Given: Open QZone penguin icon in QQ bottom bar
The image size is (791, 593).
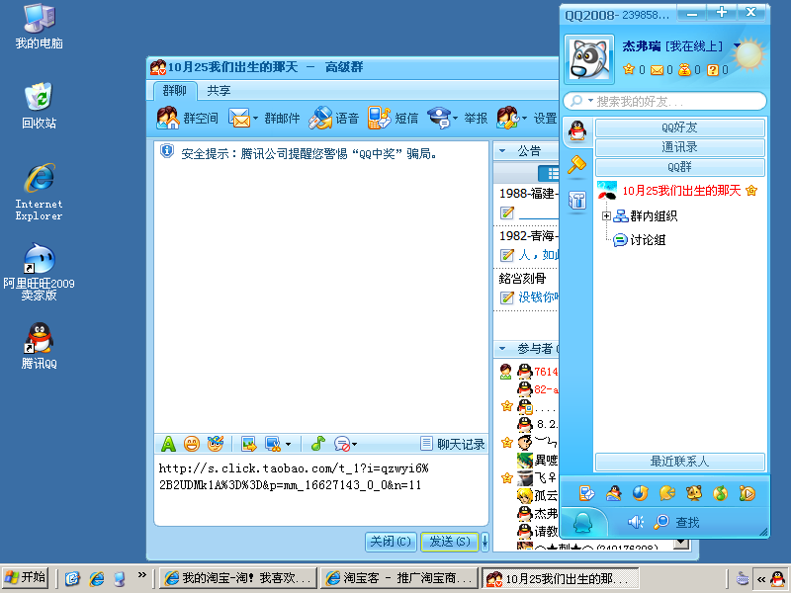Looking at the screenshot, I should tap(613, 493).
